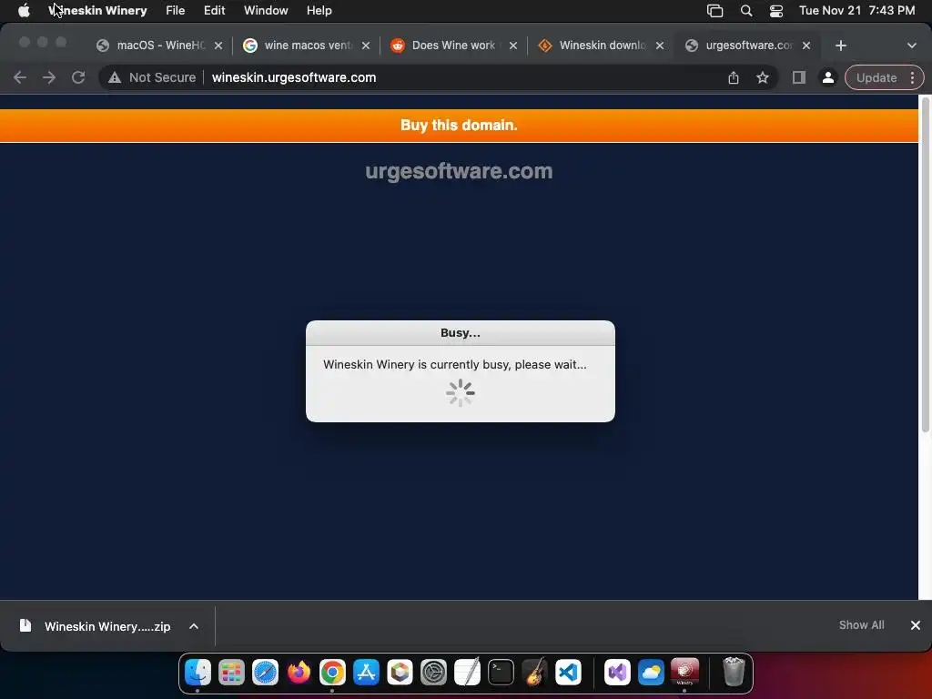Open a new browser tab
Screen dimensions: 932x699
840,46
